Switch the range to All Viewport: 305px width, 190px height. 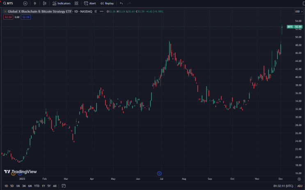click(x=55, y=186)
